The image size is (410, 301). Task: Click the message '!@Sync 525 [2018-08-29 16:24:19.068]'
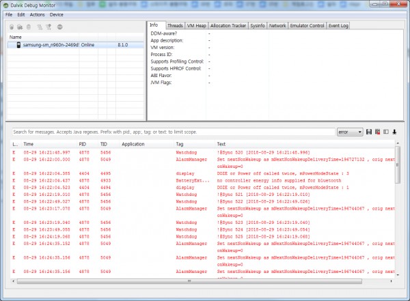(x=263, y=237)
